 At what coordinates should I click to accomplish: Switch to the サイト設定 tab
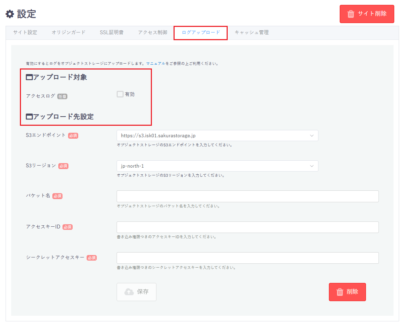tap(25, 32)
